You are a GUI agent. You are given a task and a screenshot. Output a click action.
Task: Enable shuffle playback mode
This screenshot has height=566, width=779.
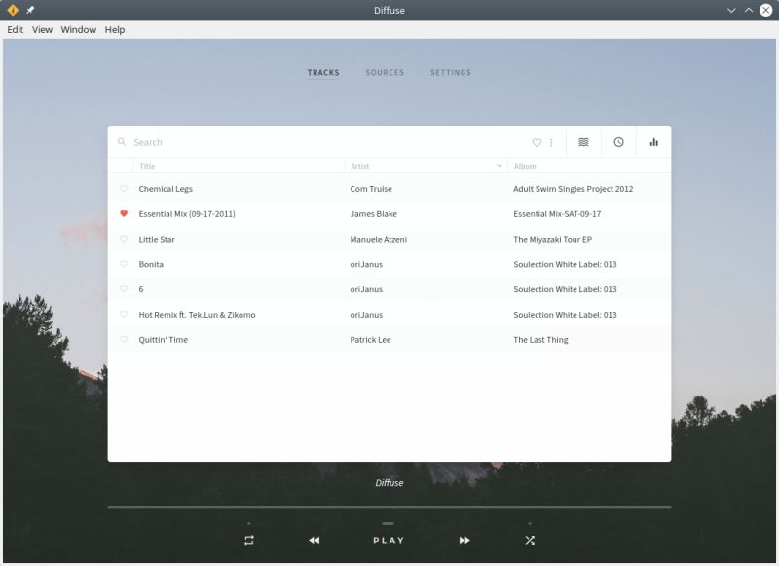[529, 538]
